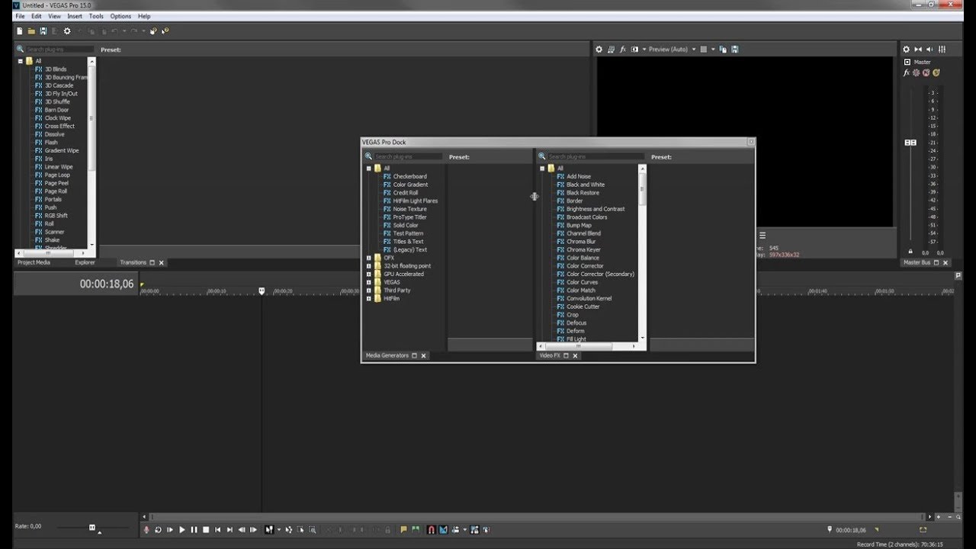The width and height of the screenshot is (976, 549).
Task: Expand the Third Party folder
Action: click(368, 291)
